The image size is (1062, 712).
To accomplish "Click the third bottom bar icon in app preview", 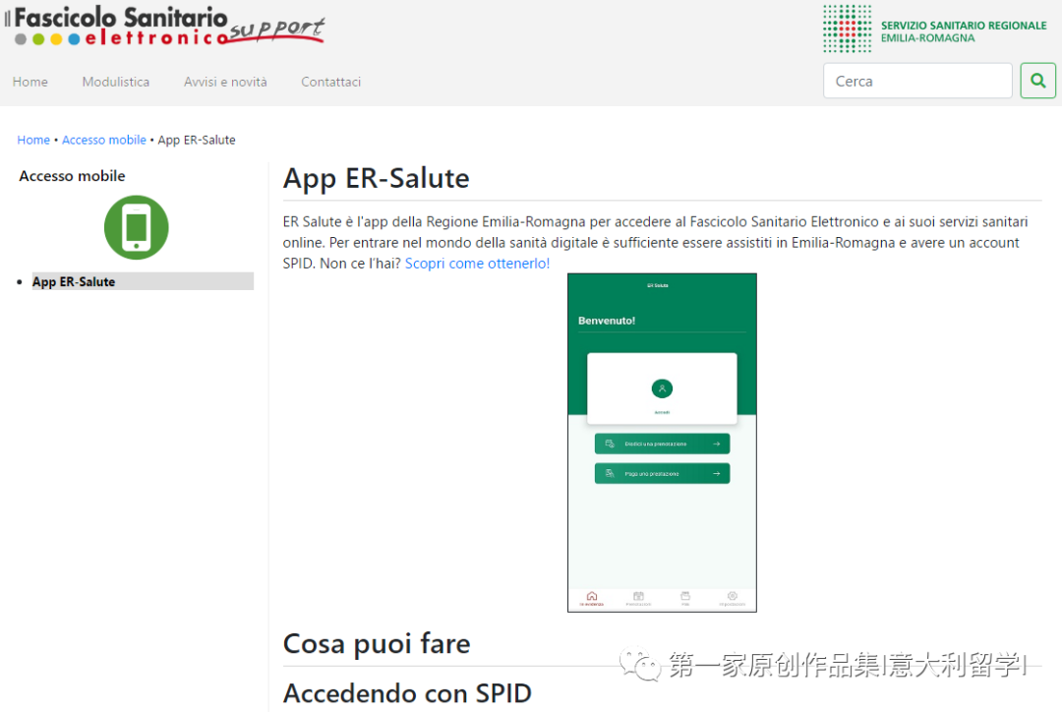I will 685,596.
